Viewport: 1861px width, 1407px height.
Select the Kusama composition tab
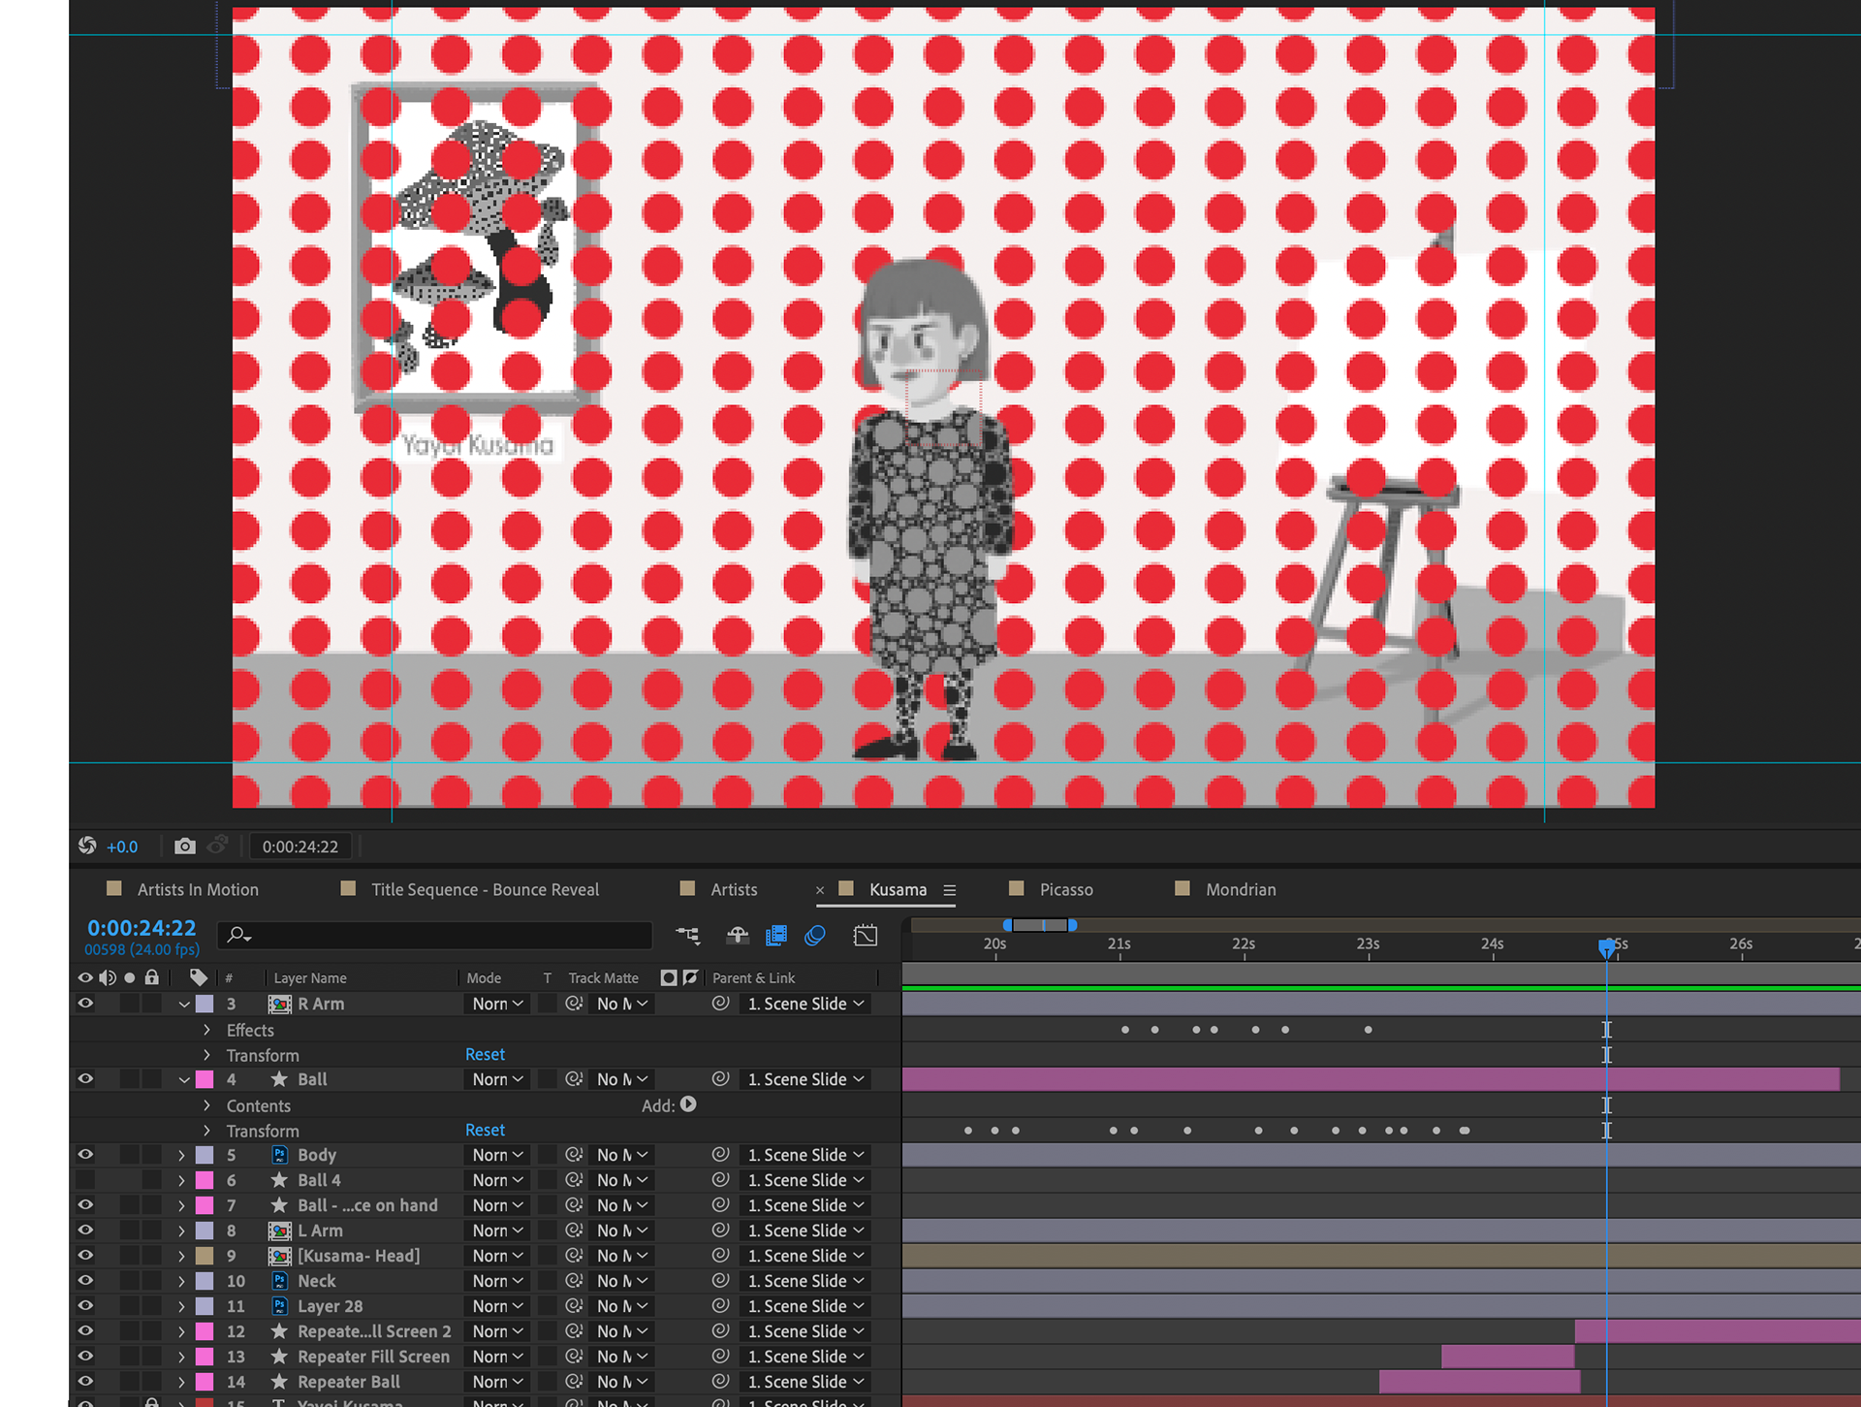coord(898,889)
